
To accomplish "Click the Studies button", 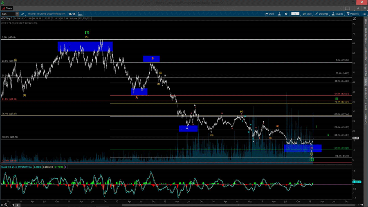I will 338,14.
